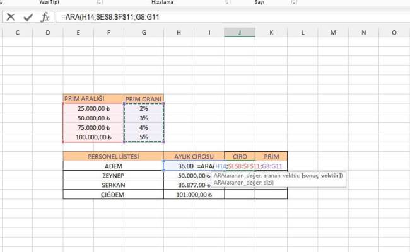Select the 4% rate cell

144,128
